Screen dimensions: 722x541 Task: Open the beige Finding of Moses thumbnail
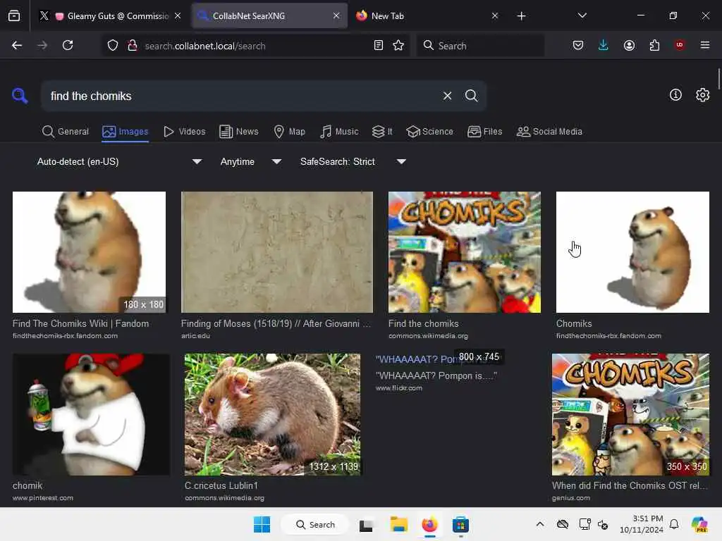(276, 252)
